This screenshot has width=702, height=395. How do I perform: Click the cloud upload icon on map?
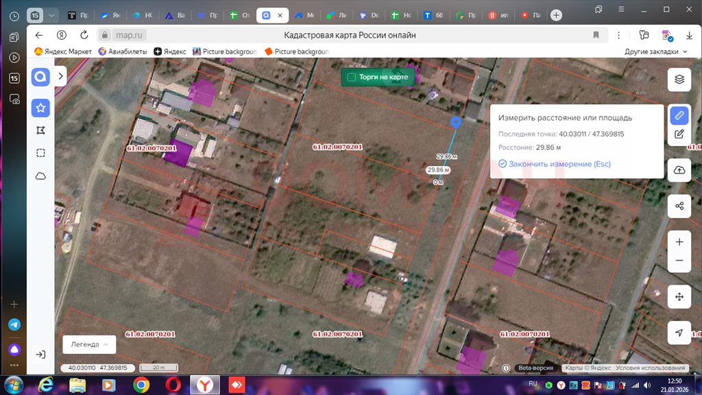tap(679, 170)
